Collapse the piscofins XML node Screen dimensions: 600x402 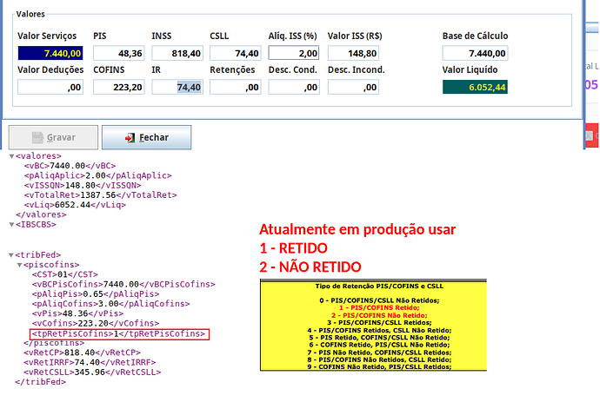(x=19, y=264)
